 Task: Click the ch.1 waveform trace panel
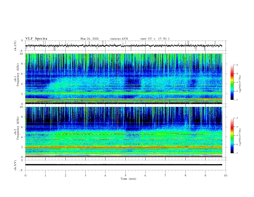[x=126, y=46]
